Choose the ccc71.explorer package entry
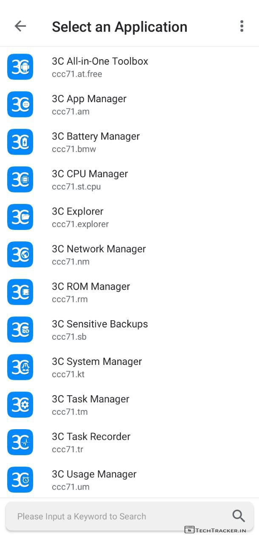Image resolution: width=259 pixels, height=545 pixels. pos(80,224)
